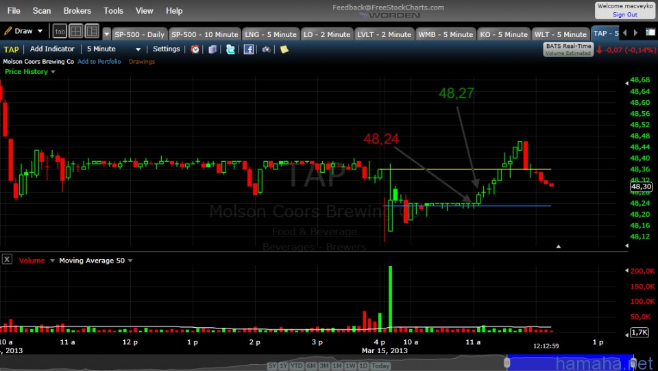Share chart via Facebook icon
The image size is (658, 371).
click(x=248, y=49)
